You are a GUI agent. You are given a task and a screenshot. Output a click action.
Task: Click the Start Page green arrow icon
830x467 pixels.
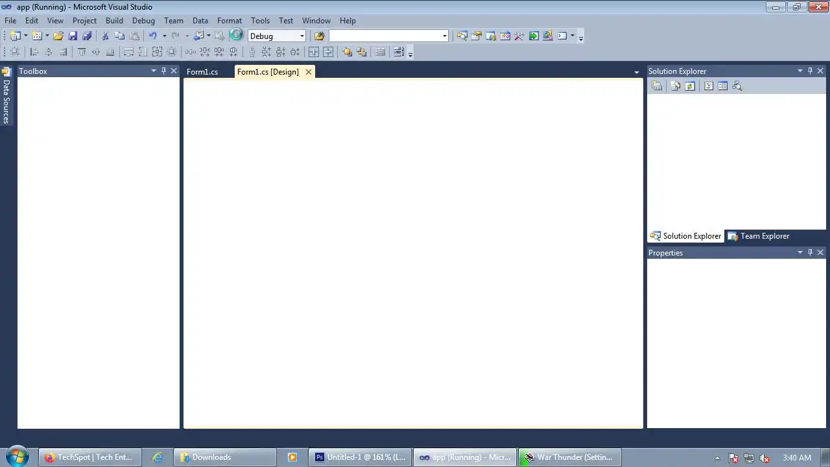[x=534, y=36]
